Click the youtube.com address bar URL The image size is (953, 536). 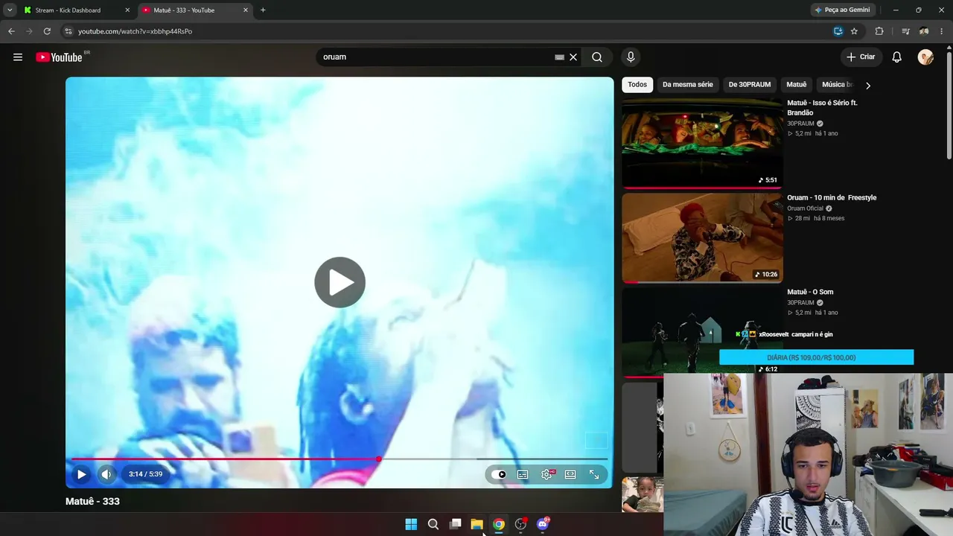135,31
